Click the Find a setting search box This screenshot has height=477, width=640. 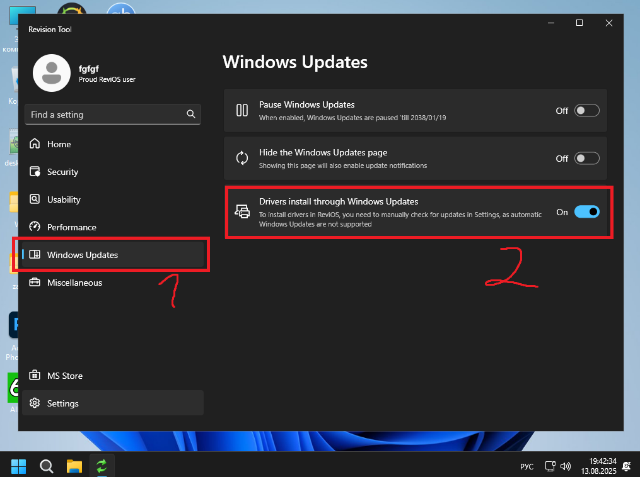(113, 114)
